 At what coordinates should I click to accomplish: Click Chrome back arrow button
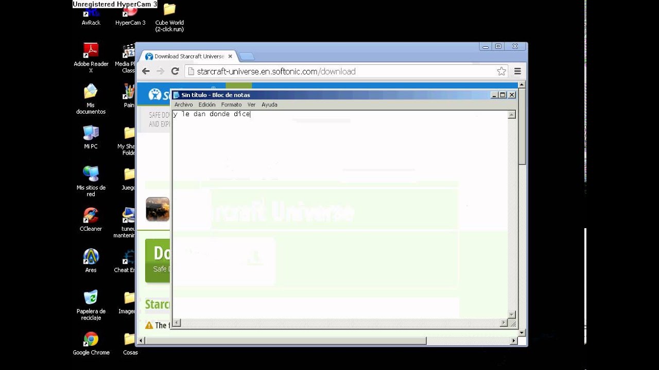coord(146,71)
